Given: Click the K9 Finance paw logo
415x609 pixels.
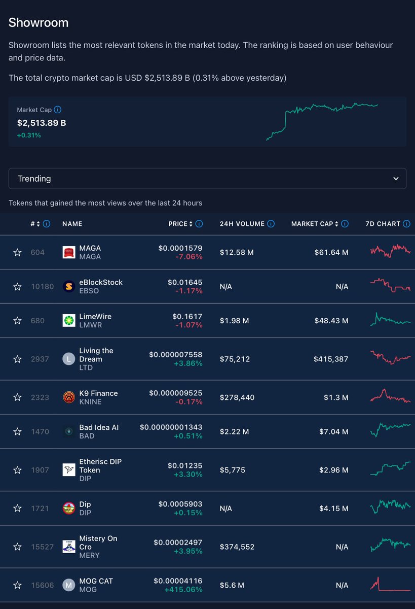Looking at the screenshot, I should (x=69, y=397).
